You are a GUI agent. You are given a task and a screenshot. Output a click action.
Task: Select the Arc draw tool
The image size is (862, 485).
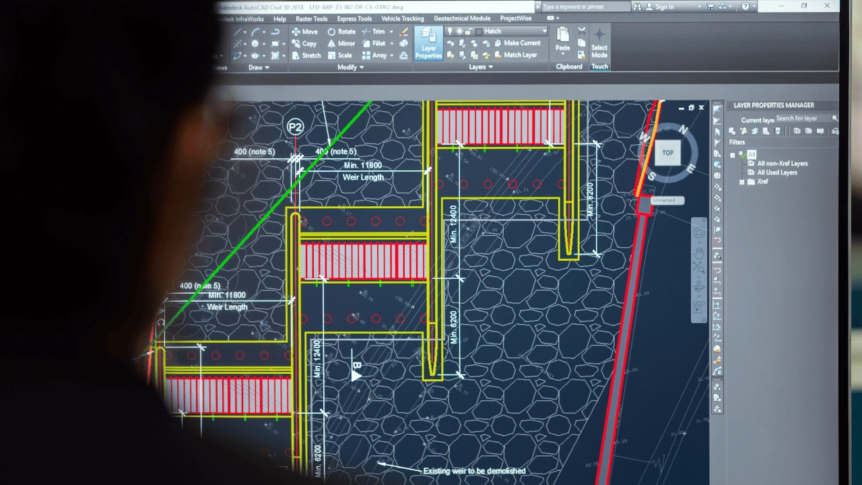click(256, 32)
